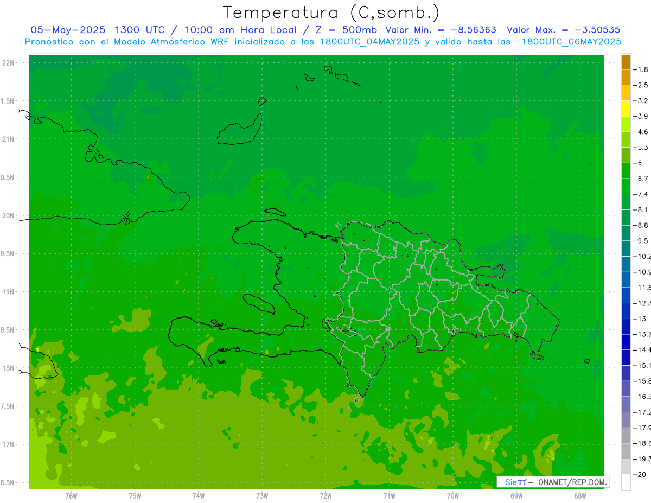Click the '71W' longitude label
This screenshot has width=651, height=503.
click(389, 496)
